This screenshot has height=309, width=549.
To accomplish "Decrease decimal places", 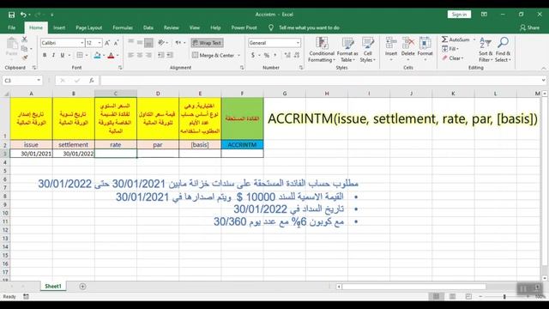I will (297, 55).
